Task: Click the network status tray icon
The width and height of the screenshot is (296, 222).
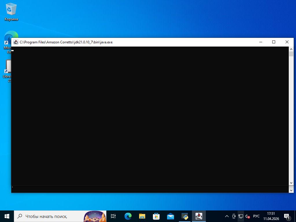Action: tap(240, 216)
